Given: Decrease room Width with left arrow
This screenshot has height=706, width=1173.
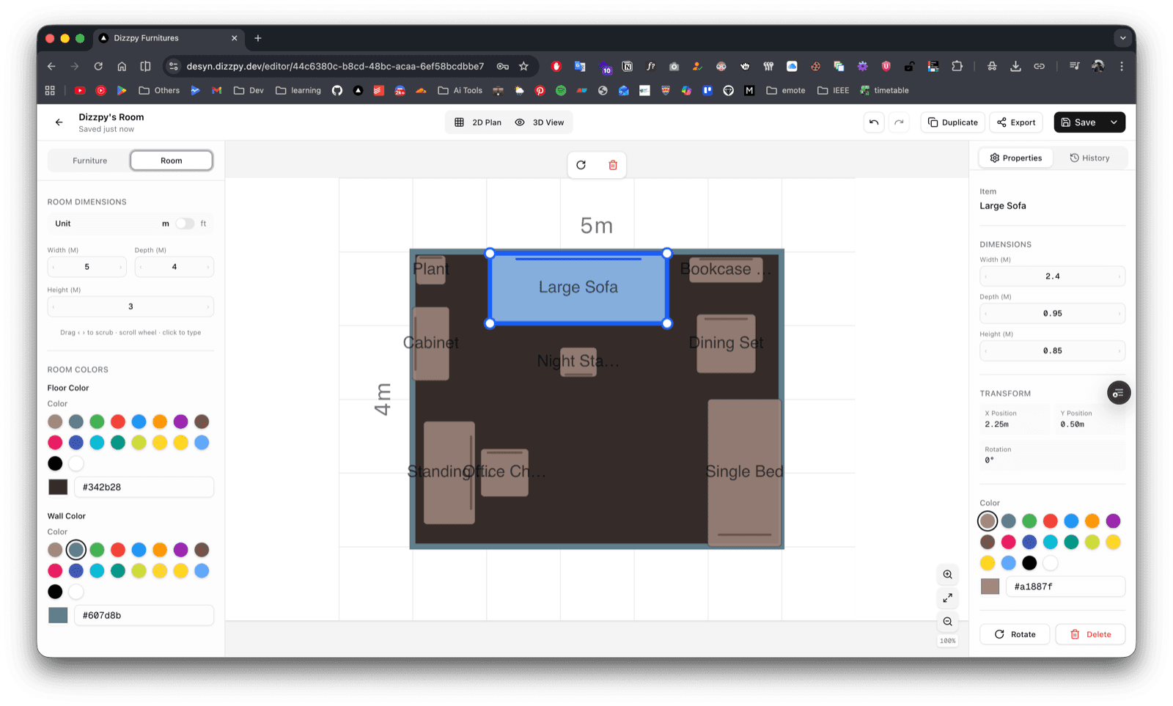Looking at the screenshot, I should tap(54, 267).
